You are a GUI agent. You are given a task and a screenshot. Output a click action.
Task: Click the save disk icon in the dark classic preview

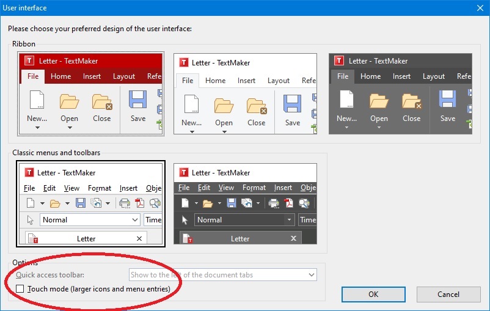(231, 203)
